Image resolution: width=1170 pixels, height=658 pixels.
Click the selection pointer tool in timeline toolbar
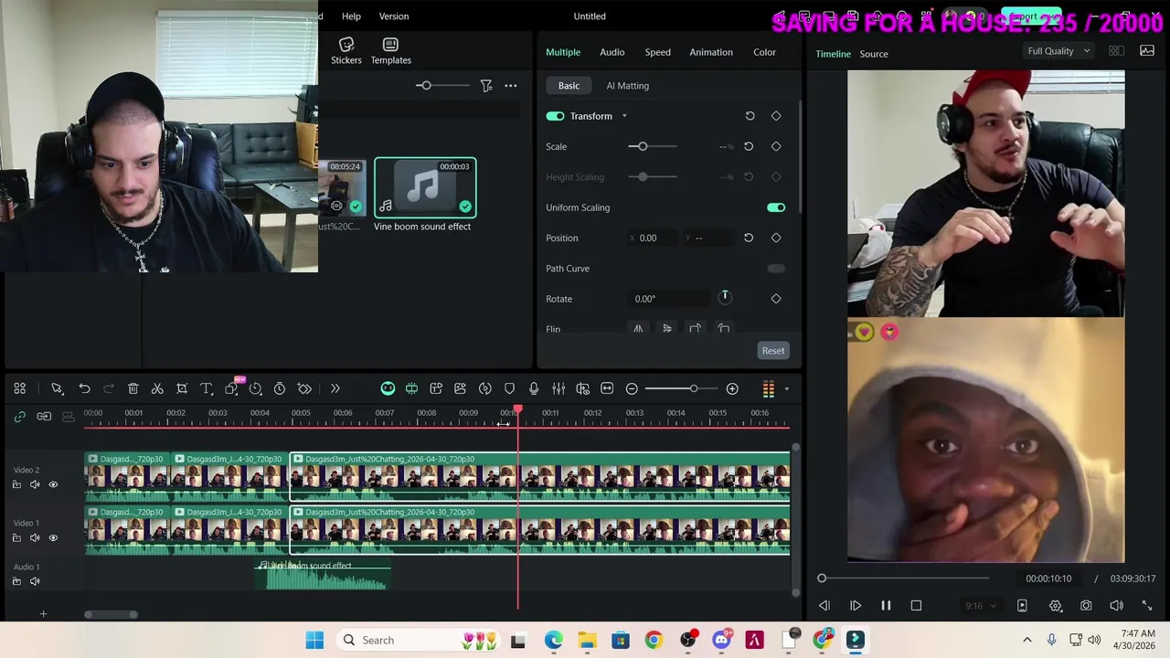pyautogui.click(x=57, y=389)
